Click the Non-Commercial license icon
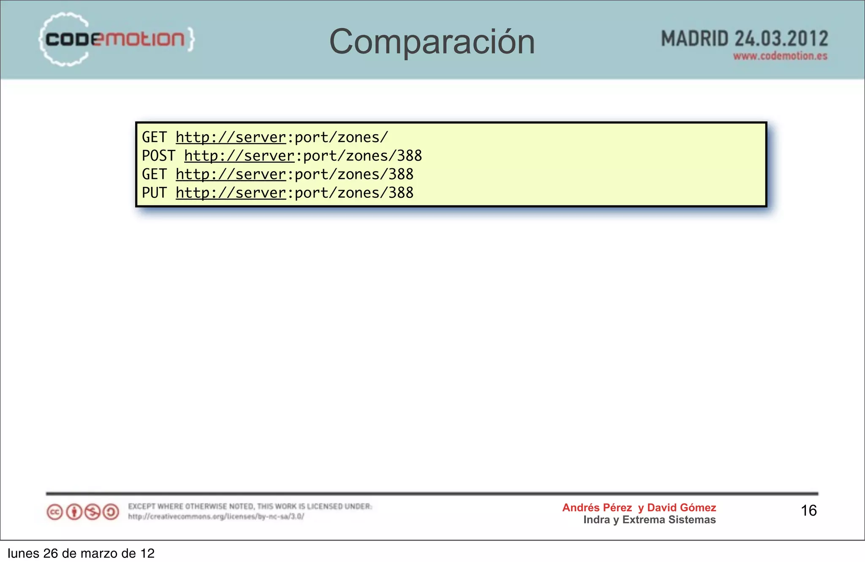 (x=92, y=512)
